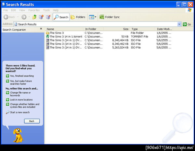Click the '53 KB' size cell
Image resolution: width=195 pixels, height=151 pixels.
pos(125,37)
